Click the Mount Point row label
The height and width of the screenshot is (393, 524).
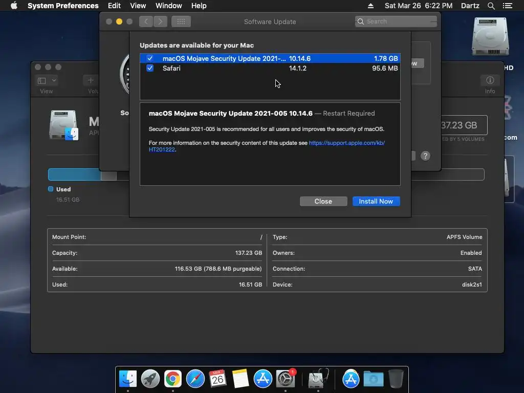(x=69, y=237)
